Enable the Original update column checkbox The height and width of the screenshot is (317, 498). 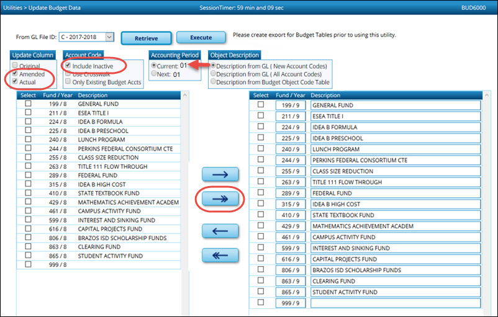click(x=15, y=65)
